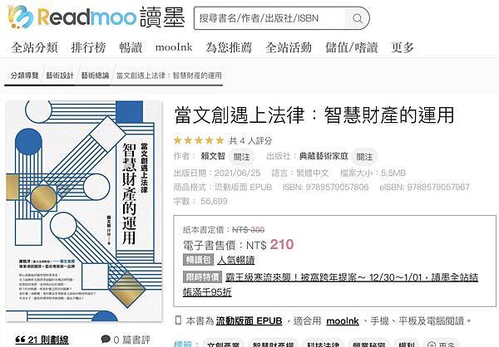Click the Readmoo logo

click(x=96, y=17)
